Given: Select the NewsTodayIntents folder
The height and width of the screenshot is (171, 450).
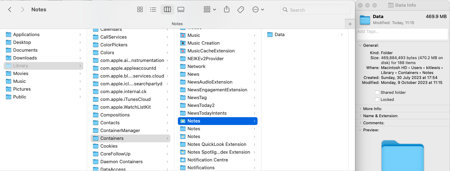Looking at the screenshot, I should [218, 113].
